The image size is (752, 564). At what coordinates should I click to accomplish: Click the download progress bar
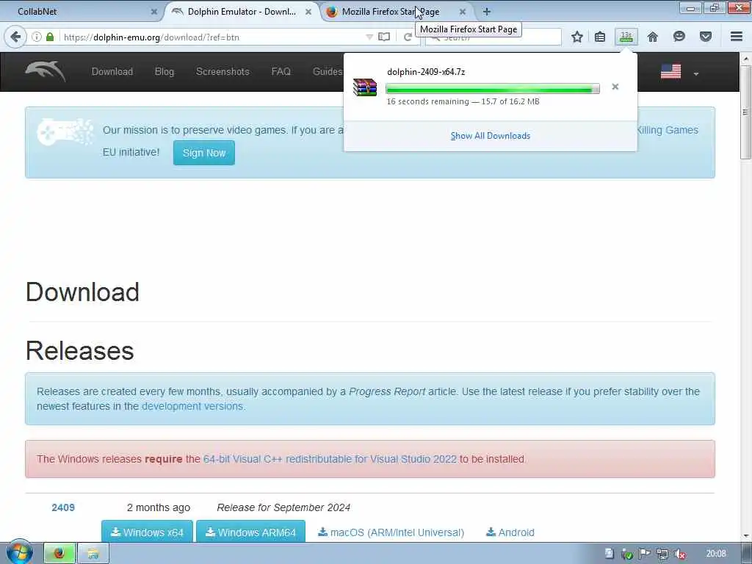(x=493, y=88)
